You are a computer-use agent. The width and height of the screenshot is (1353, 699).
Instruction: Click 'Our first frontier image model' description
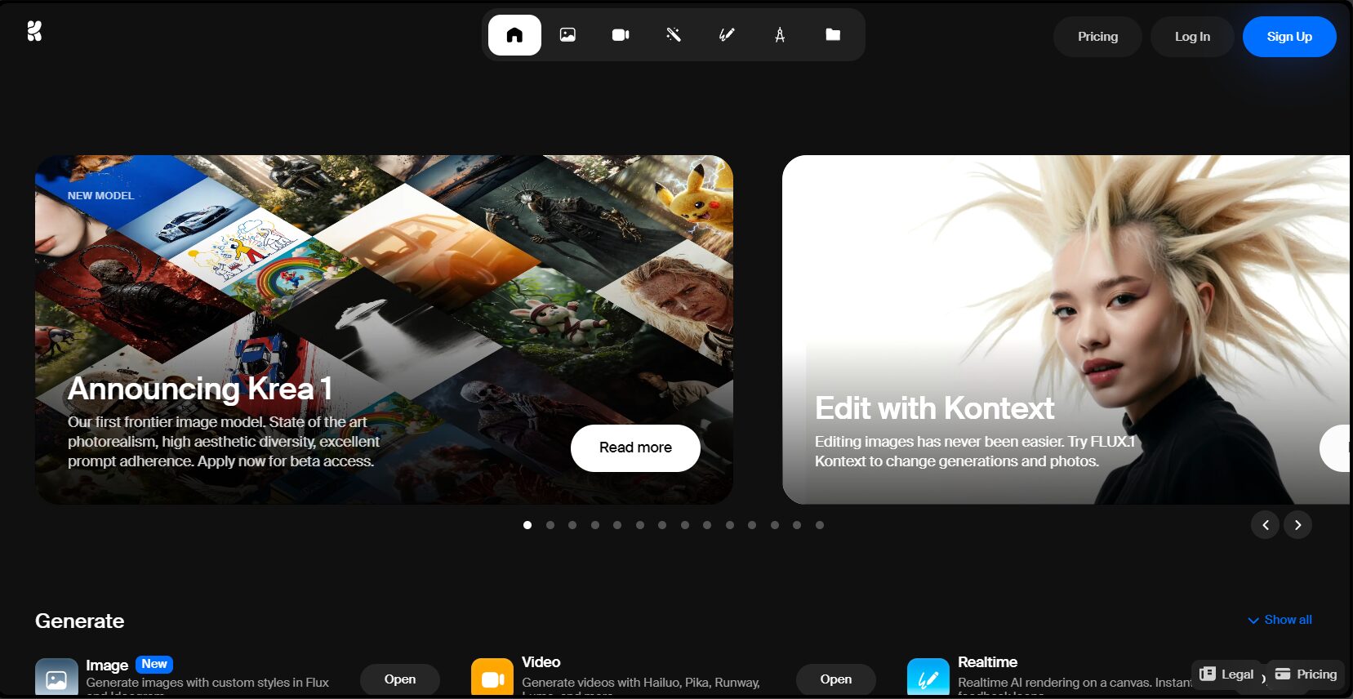click(224, 442)
